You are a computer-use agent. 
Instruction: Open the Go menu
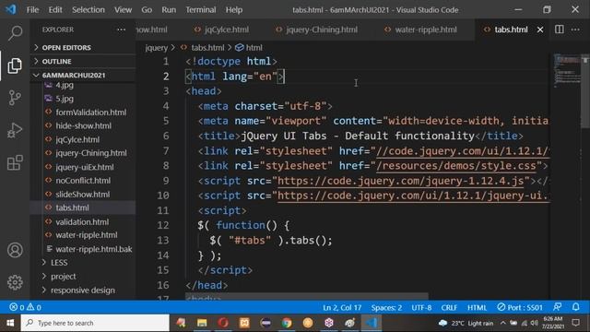coord(147,10)
